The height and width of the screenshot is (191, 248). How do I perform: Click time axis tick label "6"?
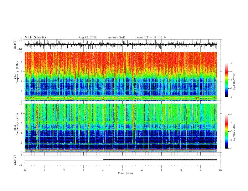[142, 170]
